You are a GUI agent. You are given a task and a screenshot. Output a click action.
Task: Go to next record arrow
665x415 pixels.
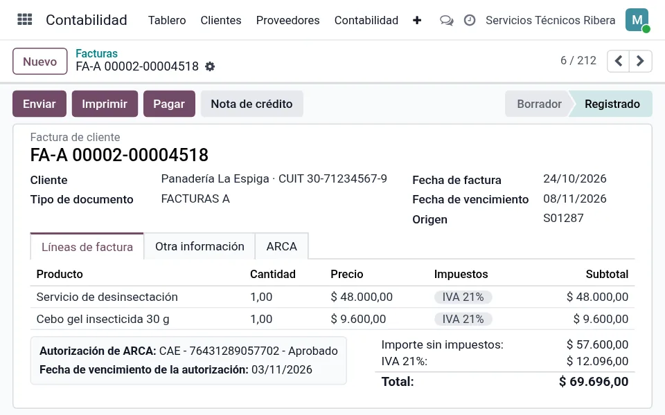640,61
